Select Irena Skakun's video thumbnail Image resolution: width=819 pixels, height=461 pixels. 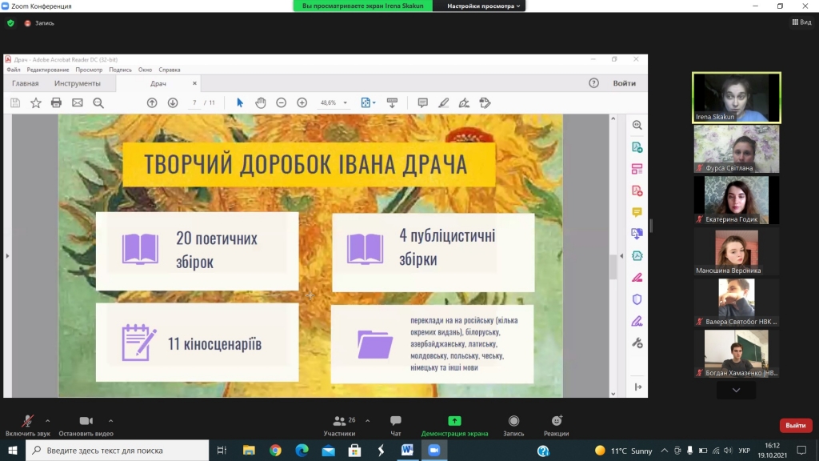[x=737, y=98]
